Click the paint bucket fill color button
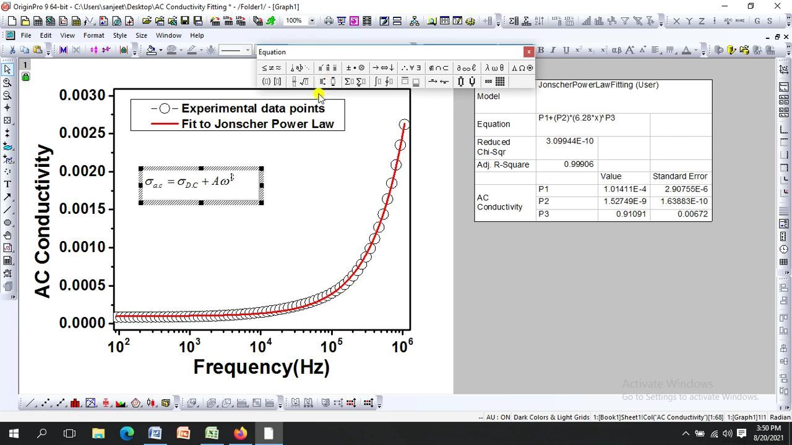The image size is (792, 445). coord(152,50)
